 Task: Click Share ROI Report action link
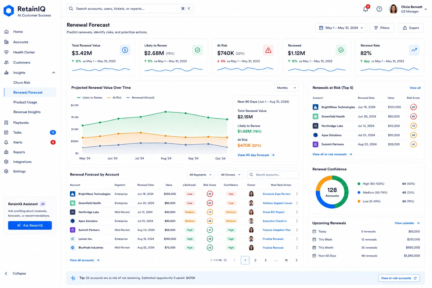[273, 212]
